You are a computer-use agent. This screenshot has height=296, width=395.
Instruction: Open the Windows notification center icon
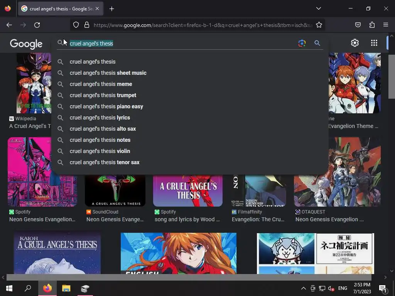pyautogui.click(x=383, y=288)
